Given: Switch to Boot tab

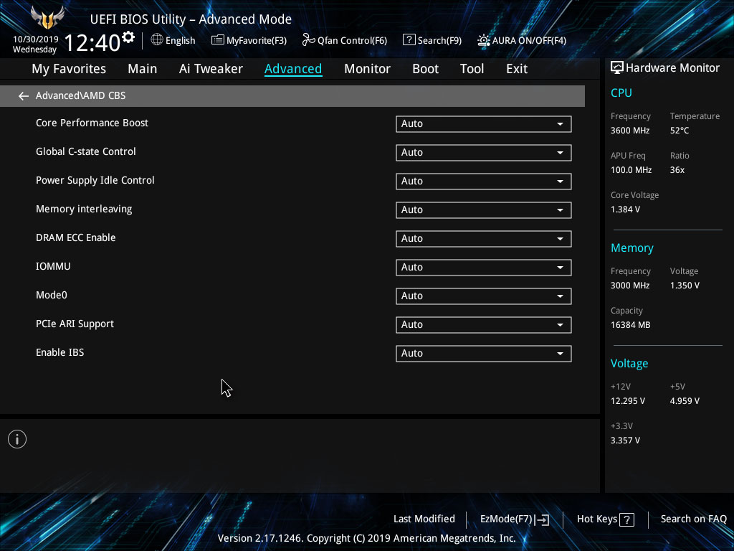Looking at the screenshot, I should 426,69.
